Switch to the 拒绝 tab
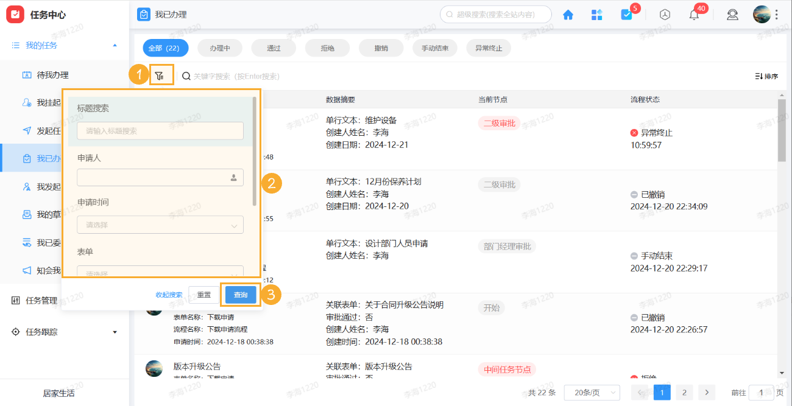 click(x=327, y=47)
